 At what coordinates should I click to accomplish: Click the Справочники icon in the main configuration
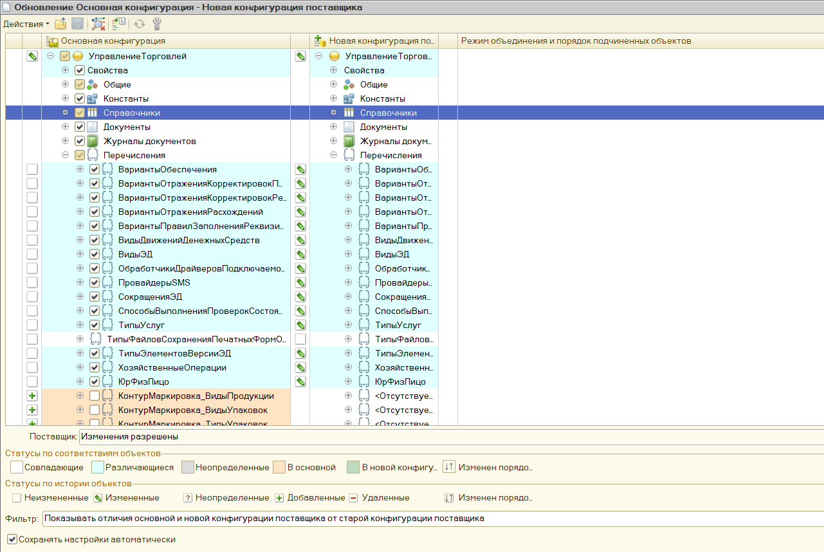[x=92, y=113]
